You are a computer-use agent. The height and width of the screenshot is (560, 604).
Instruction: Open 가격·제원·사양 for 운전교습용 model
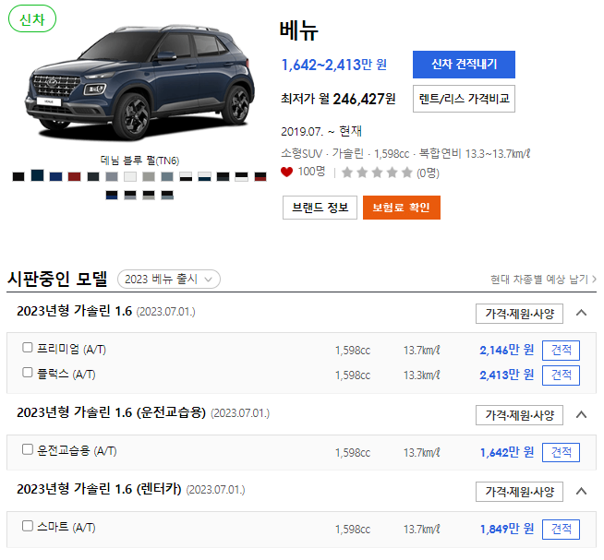point(519,415)
